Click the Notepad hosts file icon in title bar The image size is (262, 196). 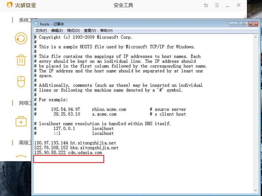37,24
